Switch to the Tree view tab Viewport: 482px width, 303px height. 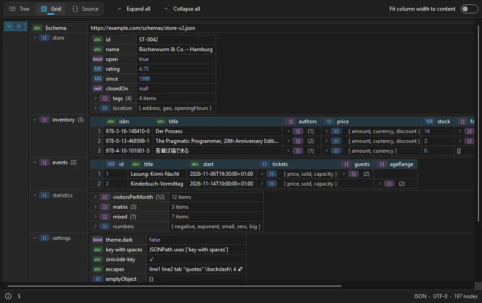tap(20, 9)
